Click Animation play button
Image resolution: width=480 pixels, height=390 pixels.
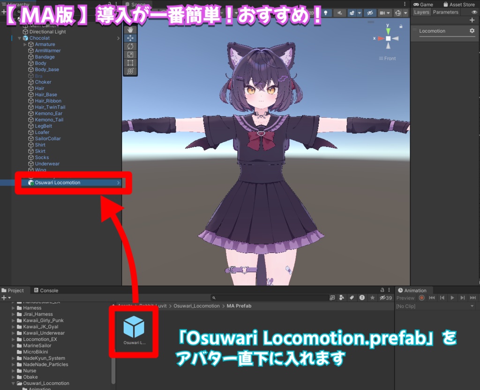(x=452, y=298)
